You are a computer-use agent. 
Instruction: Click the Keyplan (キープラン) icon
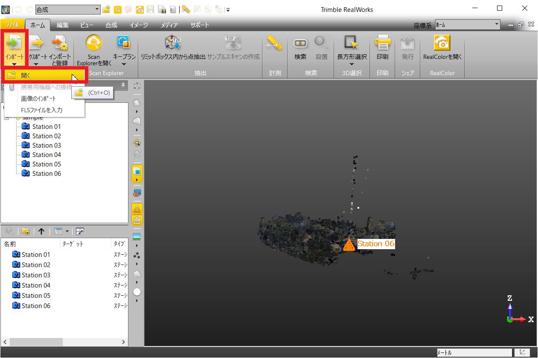pos(124,42)
